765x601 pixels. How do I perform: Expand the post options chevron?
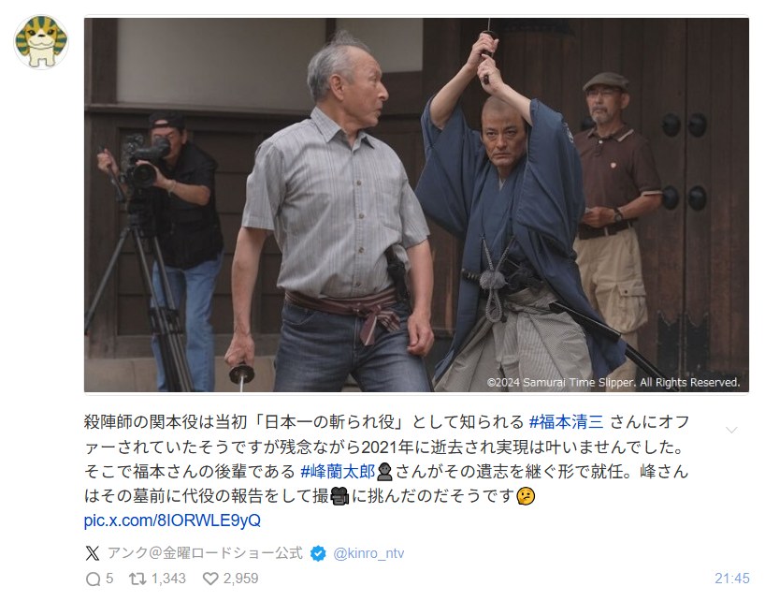[x=731, y=430]
